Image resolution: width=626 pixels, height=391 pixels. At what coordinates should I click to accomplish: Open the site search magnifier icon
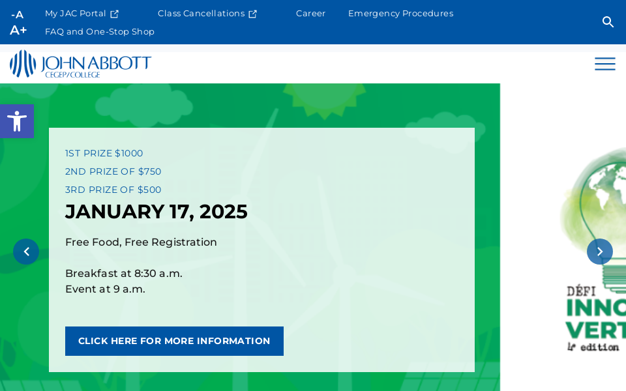(608, 22)
